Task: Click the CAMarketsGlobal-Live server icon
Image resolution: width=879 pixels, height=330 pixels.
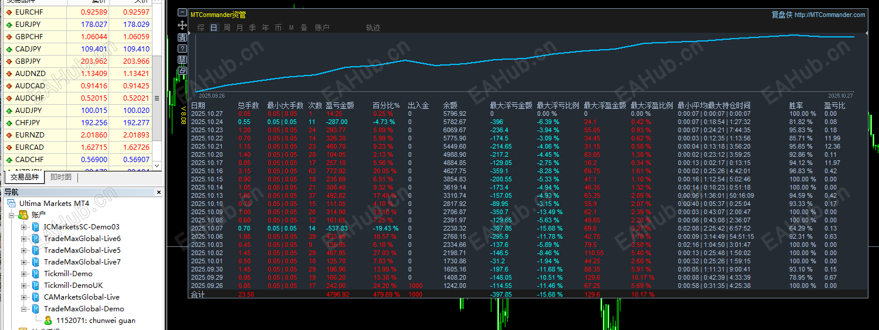Action: [x=35, y=297]
